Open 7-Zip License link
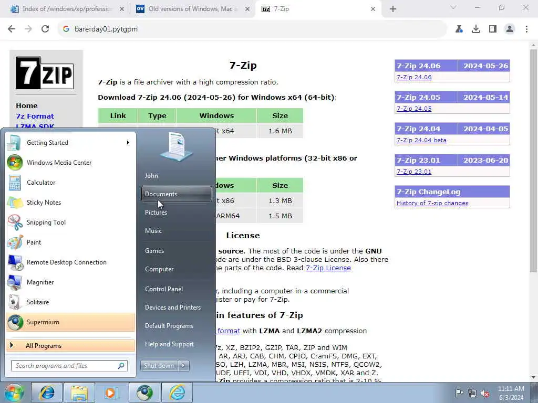 pos(328,268)
